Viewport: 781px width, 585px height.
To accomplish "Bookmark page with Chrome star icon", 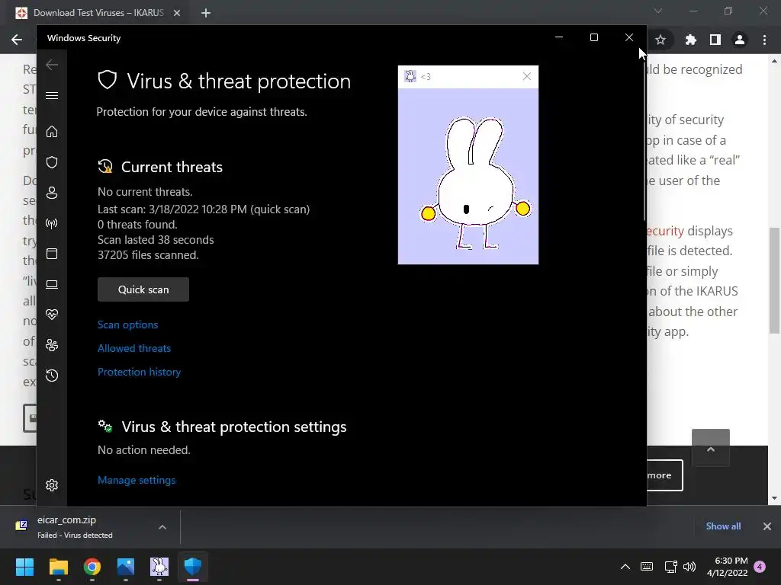I will click(660, 40).
